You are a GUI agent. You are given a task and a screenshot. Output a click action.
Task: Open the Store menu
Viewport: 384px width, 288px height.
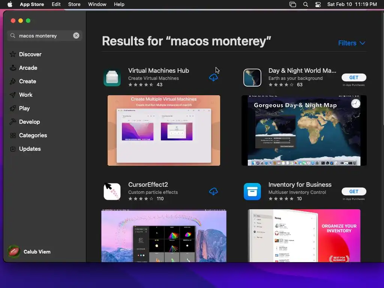tap(74, 4)
